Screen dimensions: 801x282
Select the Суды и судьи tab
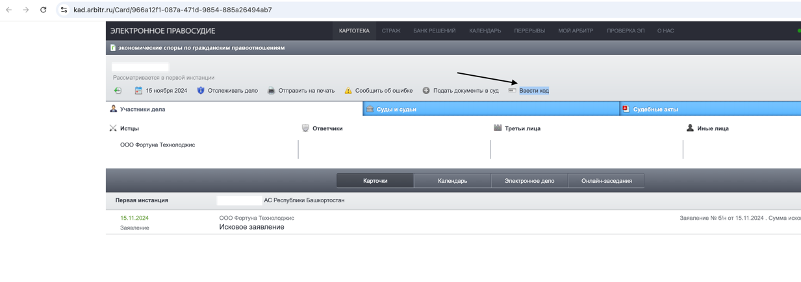click(x=491, y=109)
